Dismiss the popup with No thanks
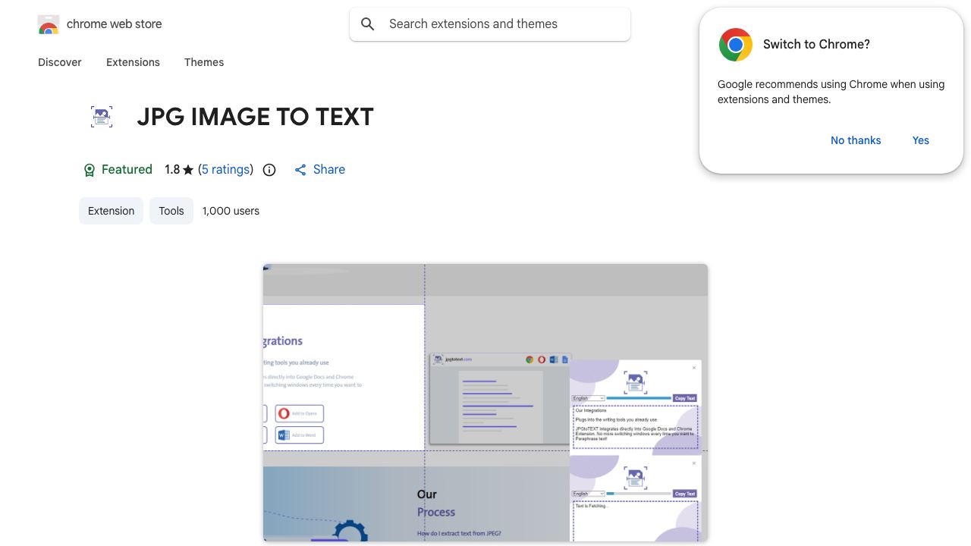Viewport: 971px width, 546px height. (x=856, y=140)
